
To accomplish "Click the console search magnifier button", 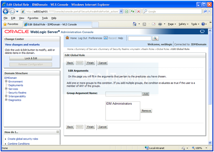I will coord(155,38).
